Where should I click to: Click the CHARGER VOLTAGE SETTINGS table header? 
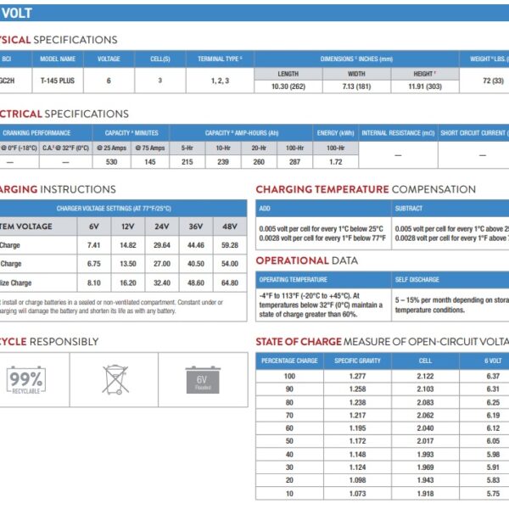114,209
